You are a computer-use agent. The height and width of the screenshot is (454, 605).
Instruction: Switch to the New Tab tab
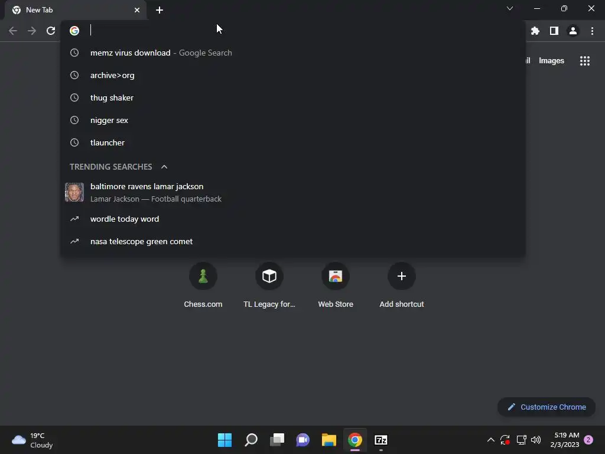pyautogui.click(x=75, y=10)
